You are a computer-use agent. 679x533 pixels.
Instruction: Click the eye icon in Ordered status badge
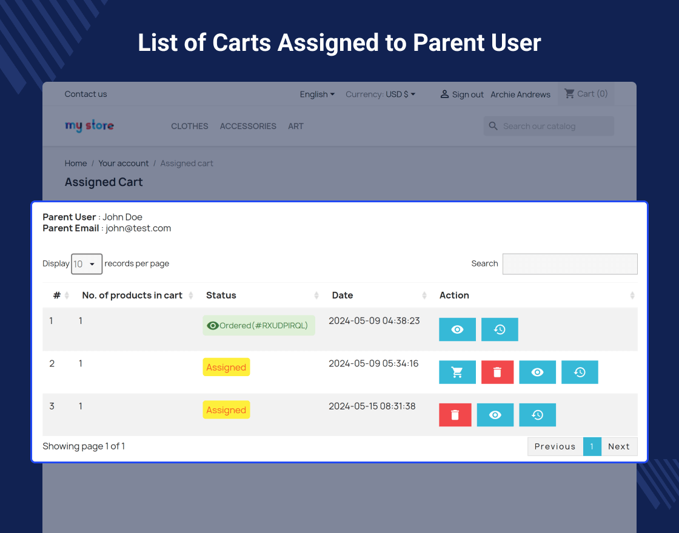(x=213, y=325)
